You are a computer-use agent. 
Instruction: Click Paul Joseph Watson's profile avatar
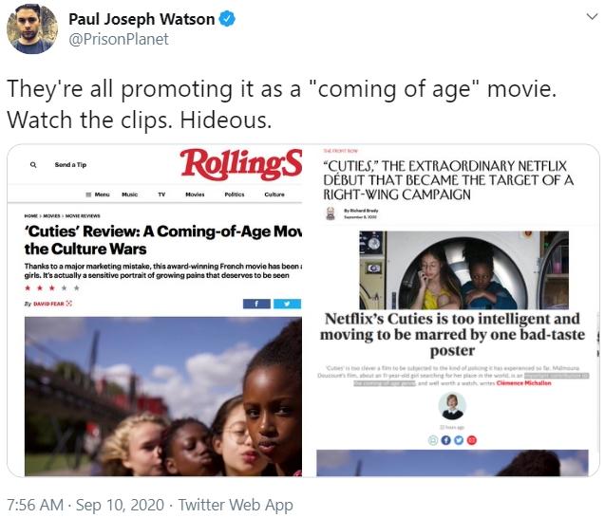[32, 28]
